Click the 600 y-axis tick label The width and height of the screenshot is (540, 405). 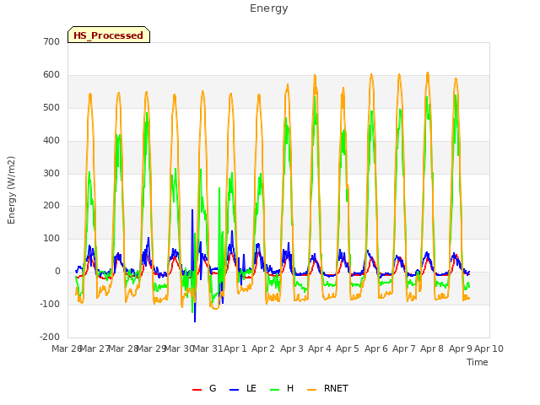(x=51, y=75)
